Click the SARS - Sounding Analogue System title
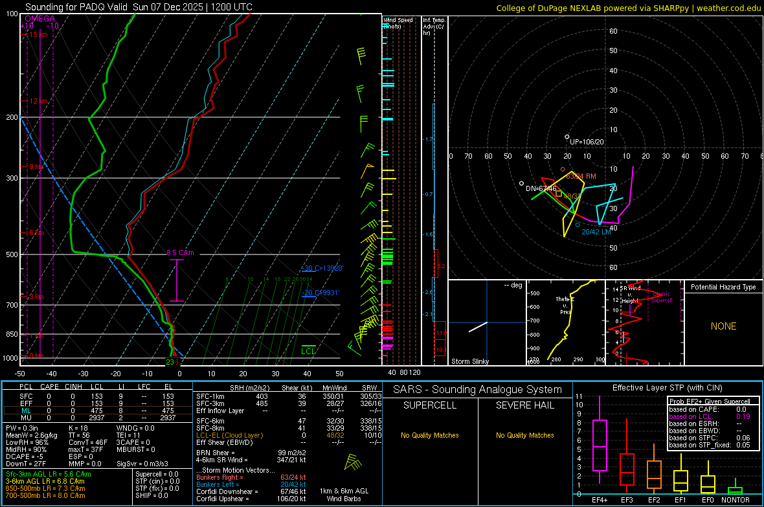The image size is (764, 507). tap(478, 390)
